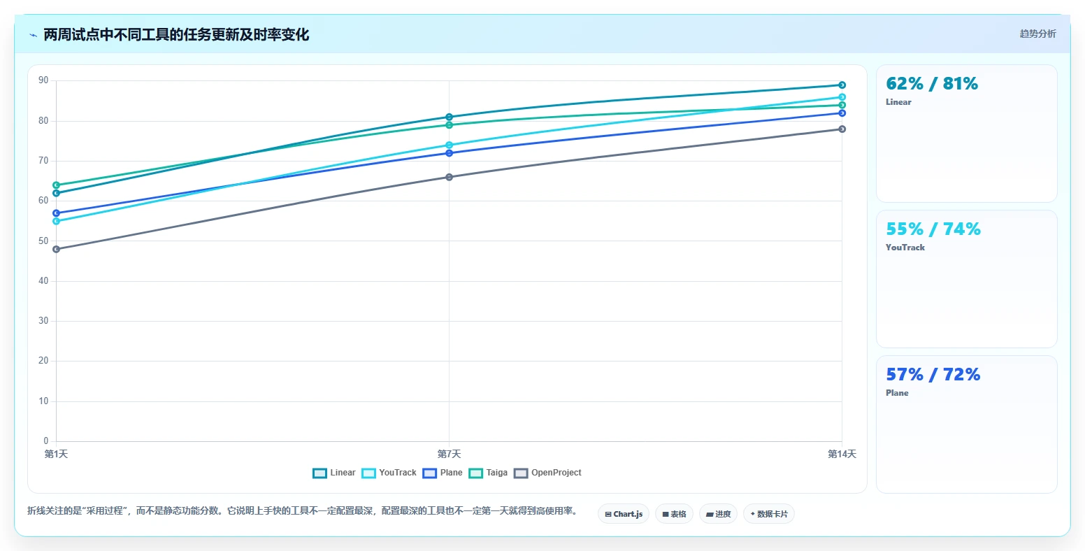Viewport: 1085px width, 551px height.
Task: Click the 57% / 72% value in the Plane card
Action: click(933, 375)
